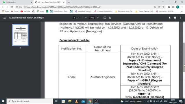Open weather widget showing 24°C Mostly cloudy

click(131, 101)
